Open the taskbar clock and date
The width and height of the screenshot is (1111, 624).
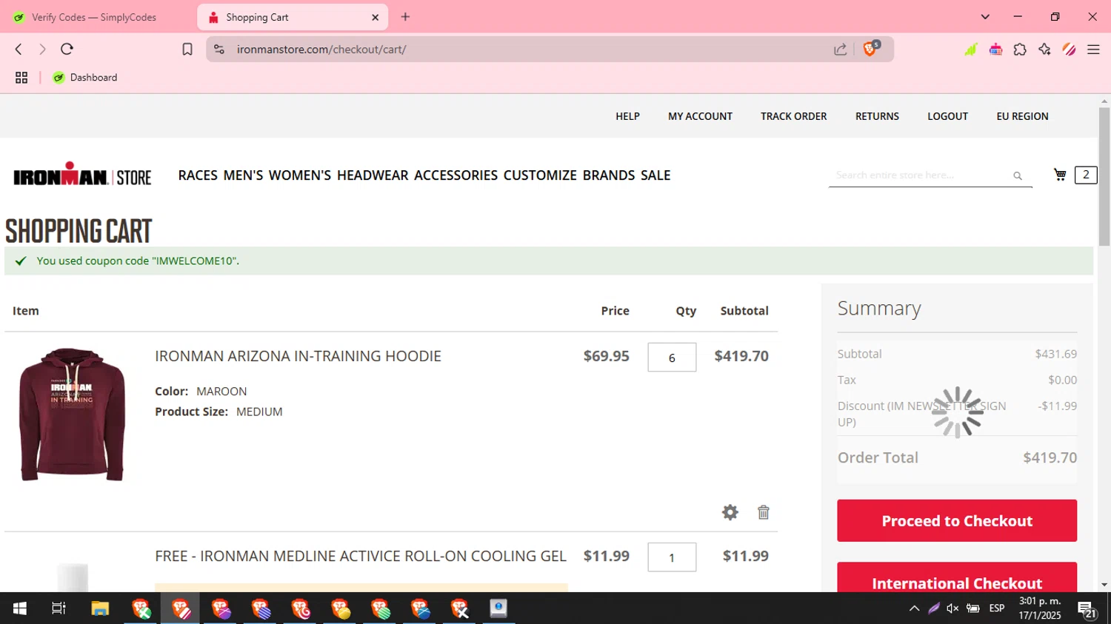(1040, 608)
